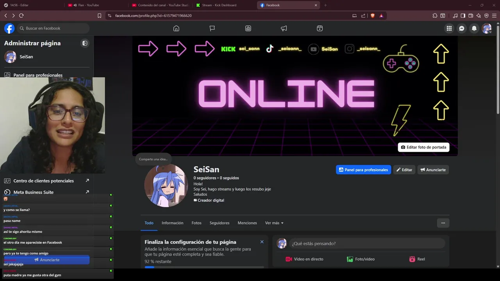Open Meta Business Suite link
The width and height of the screenshot is (500, 281).
tap(46, 192)
